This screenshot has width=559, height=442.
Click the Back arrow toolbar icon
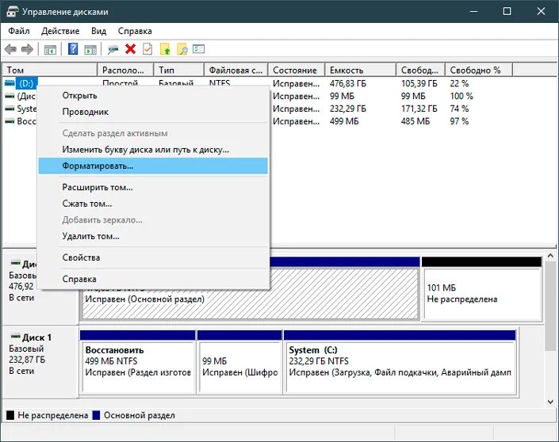(10, 49)
